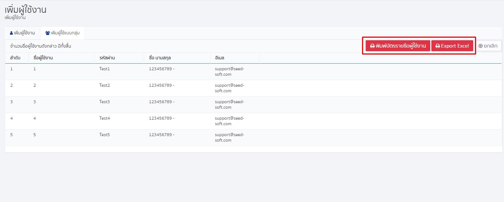Click the name cell in the Test1 row
Screen dimensions: 504x202
(177, 72)
